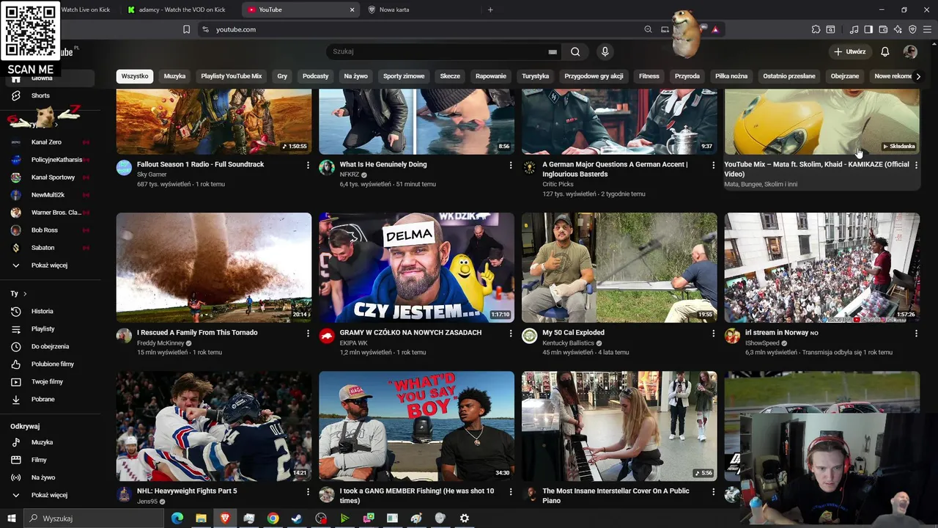938x528 pixels.
Task: Open the YouTube notifications bell
Action: pyautogui.click(x=885, y=51)
